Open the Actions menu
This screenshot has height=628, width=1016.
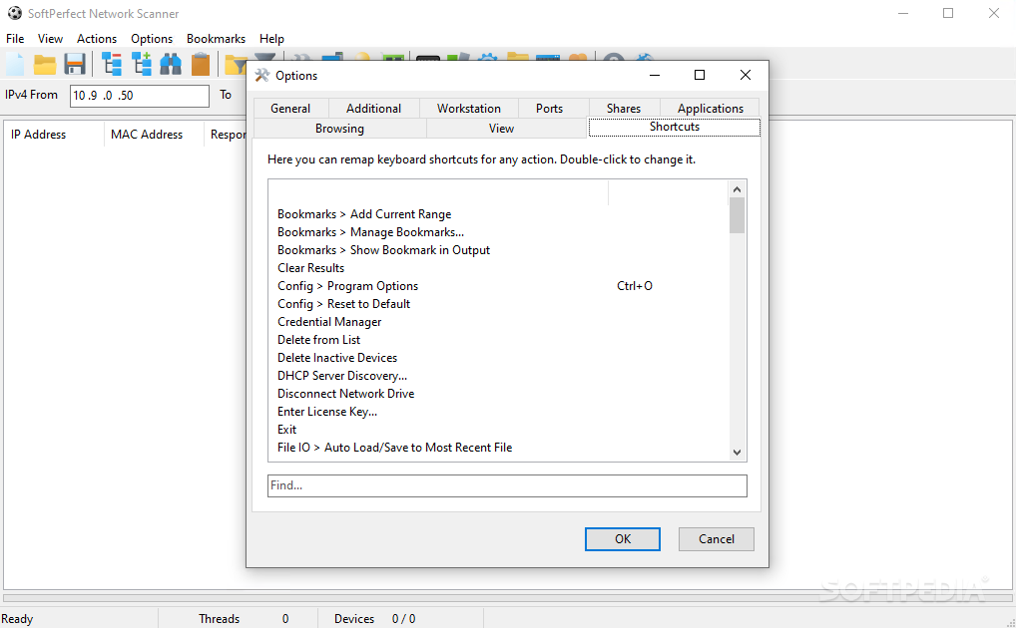coord(97,39)
